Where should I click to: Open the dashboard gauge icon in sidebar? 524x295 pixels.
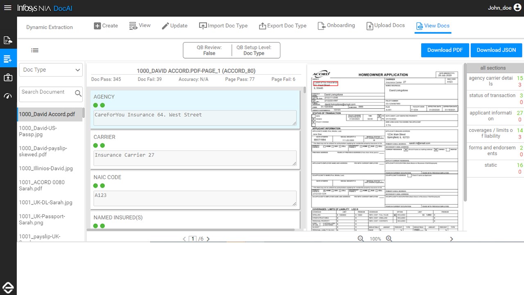8,96
